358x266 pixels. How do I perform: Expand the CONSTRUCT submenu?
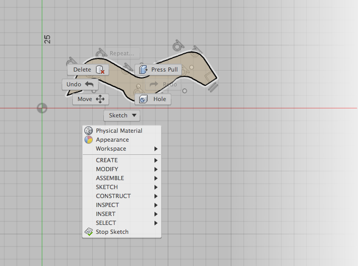click(122, 196)
